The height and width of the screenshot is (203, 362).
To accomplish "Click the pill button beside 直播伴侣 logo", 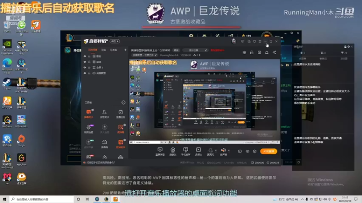I will coord(115,41).
